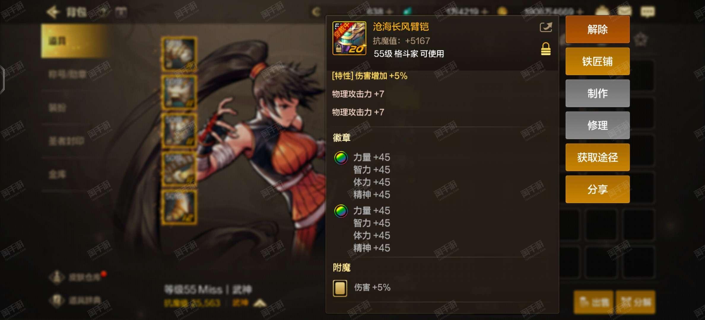Image resolution: width=705 pixels, height=320 pixels.
Task: Click the 解除 unequip button
Action: click(x=598, y=30)
